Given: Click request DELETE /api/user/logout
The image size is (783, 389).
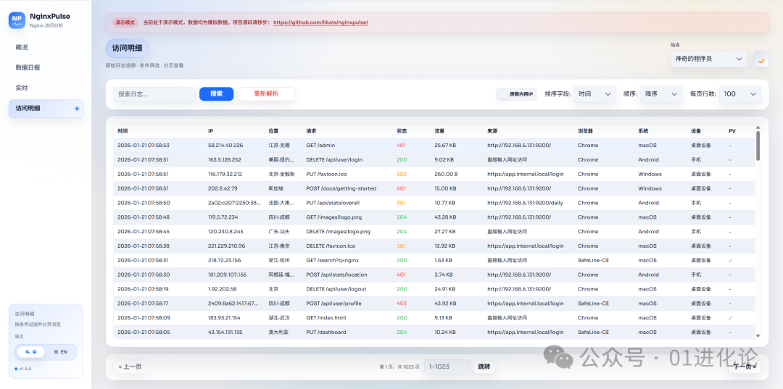Looking at the screenshot, I should pos(336,289).
